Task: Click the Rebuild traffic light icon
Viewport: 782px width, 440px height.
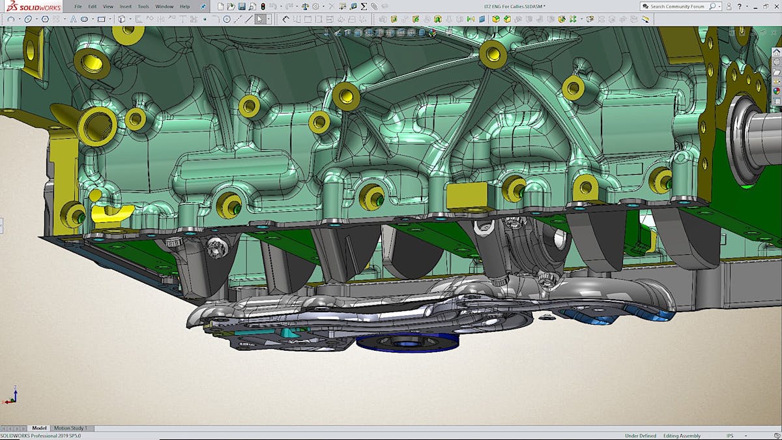Action: pos(263,7)
